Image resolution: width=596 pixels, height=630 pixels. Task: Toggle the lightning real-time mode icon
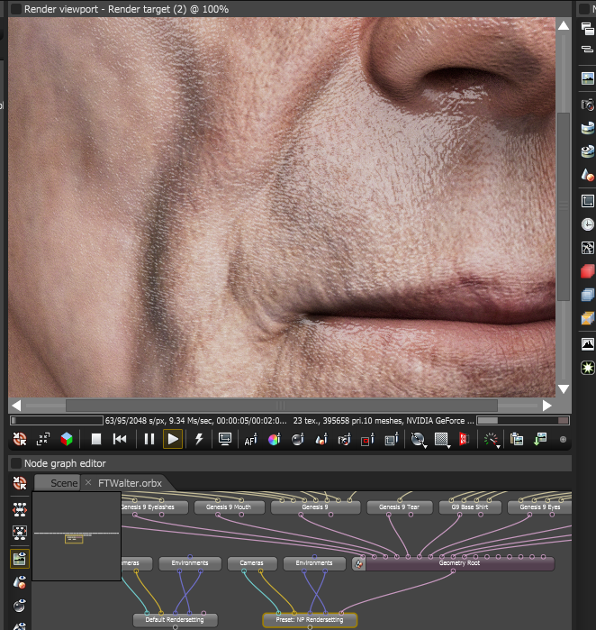coord(199,439)
